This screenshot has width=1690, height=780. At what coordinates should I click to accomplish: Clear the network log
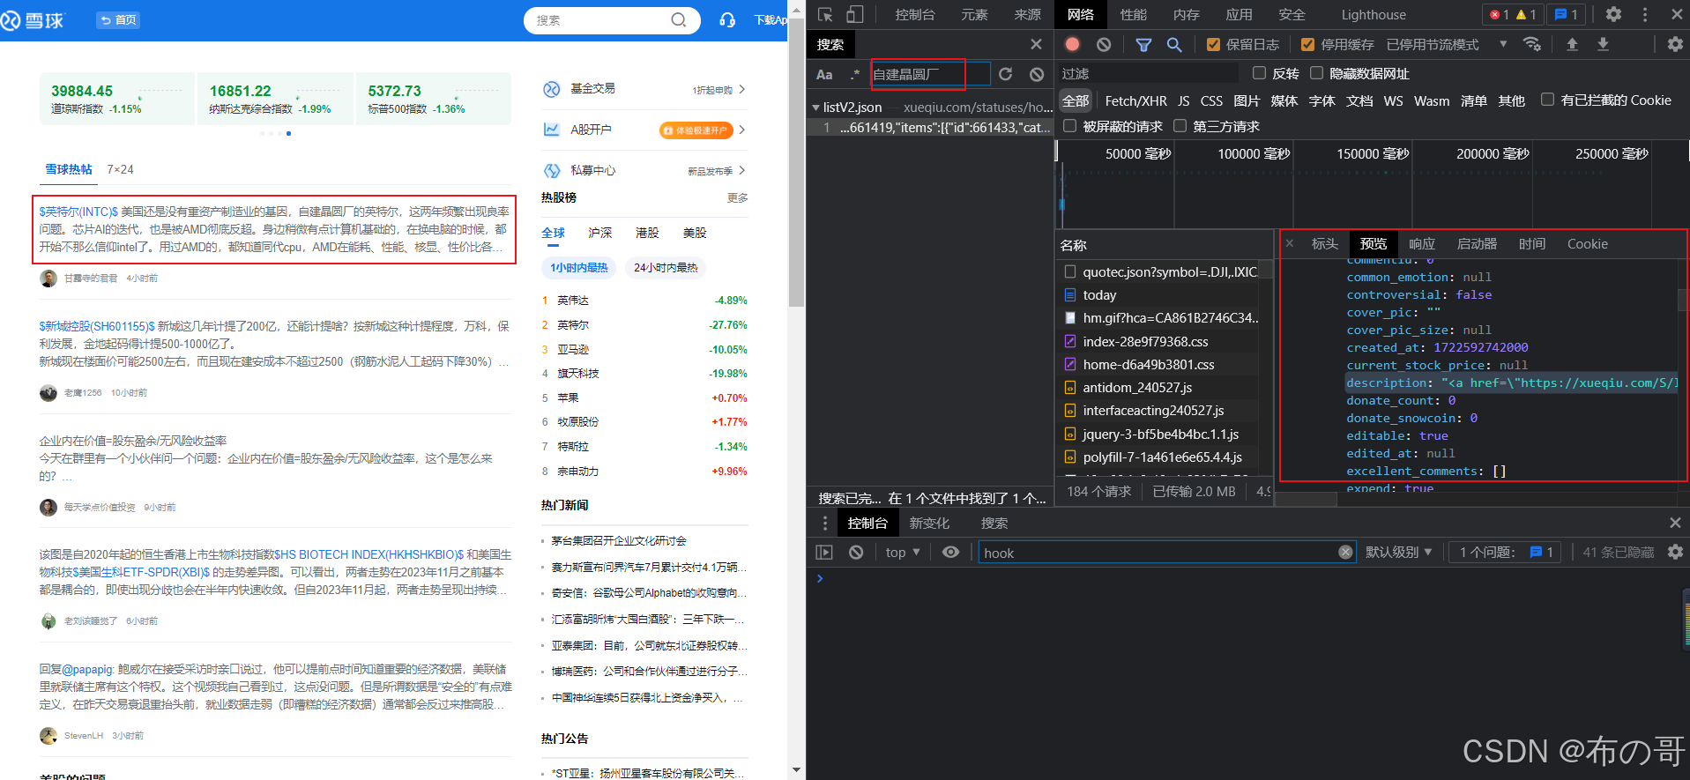tap(1104, 44)
